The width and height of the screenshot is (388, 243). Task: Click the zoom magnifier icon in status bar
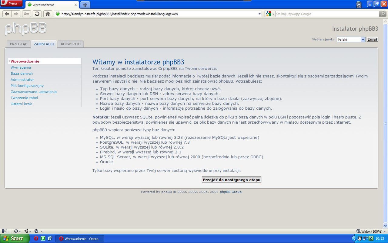pyautogui.click(x=359, y=231)
